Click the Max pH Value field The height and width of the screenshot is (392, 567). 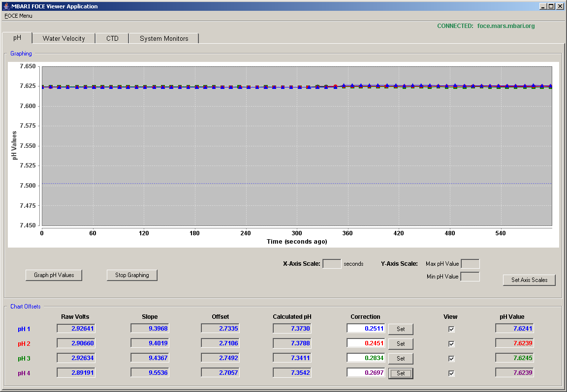[470, 264]
